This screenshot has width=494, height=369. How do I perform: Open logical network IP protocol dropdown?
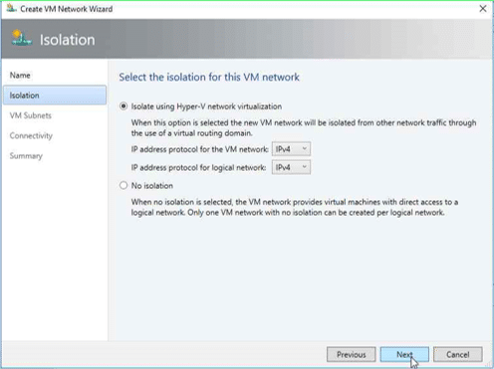click(291, 167)
